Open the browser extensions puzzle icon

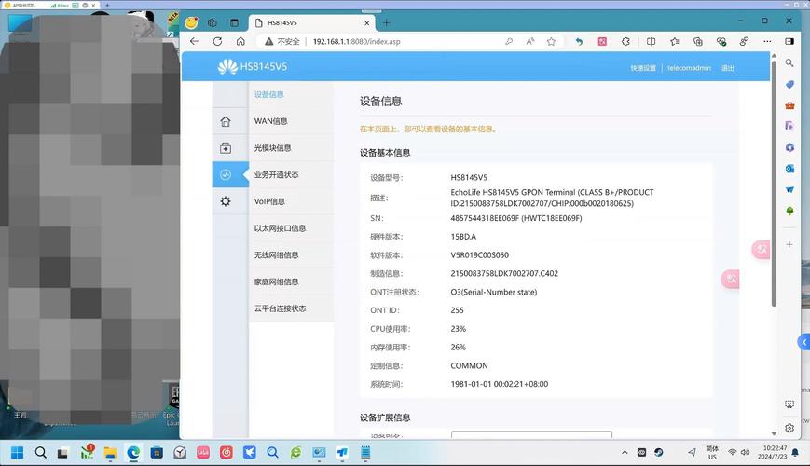coord(625,41)
